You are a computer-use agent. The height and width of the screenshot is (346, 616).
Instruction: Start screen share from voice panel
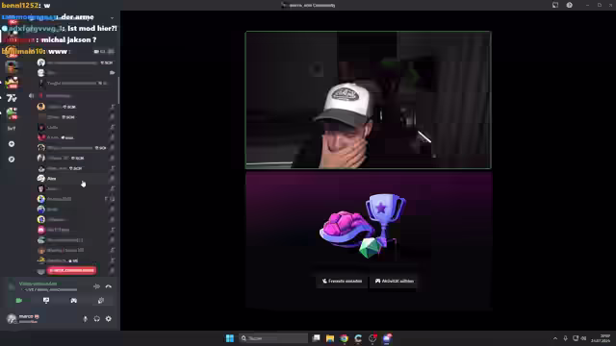(46, 301)
